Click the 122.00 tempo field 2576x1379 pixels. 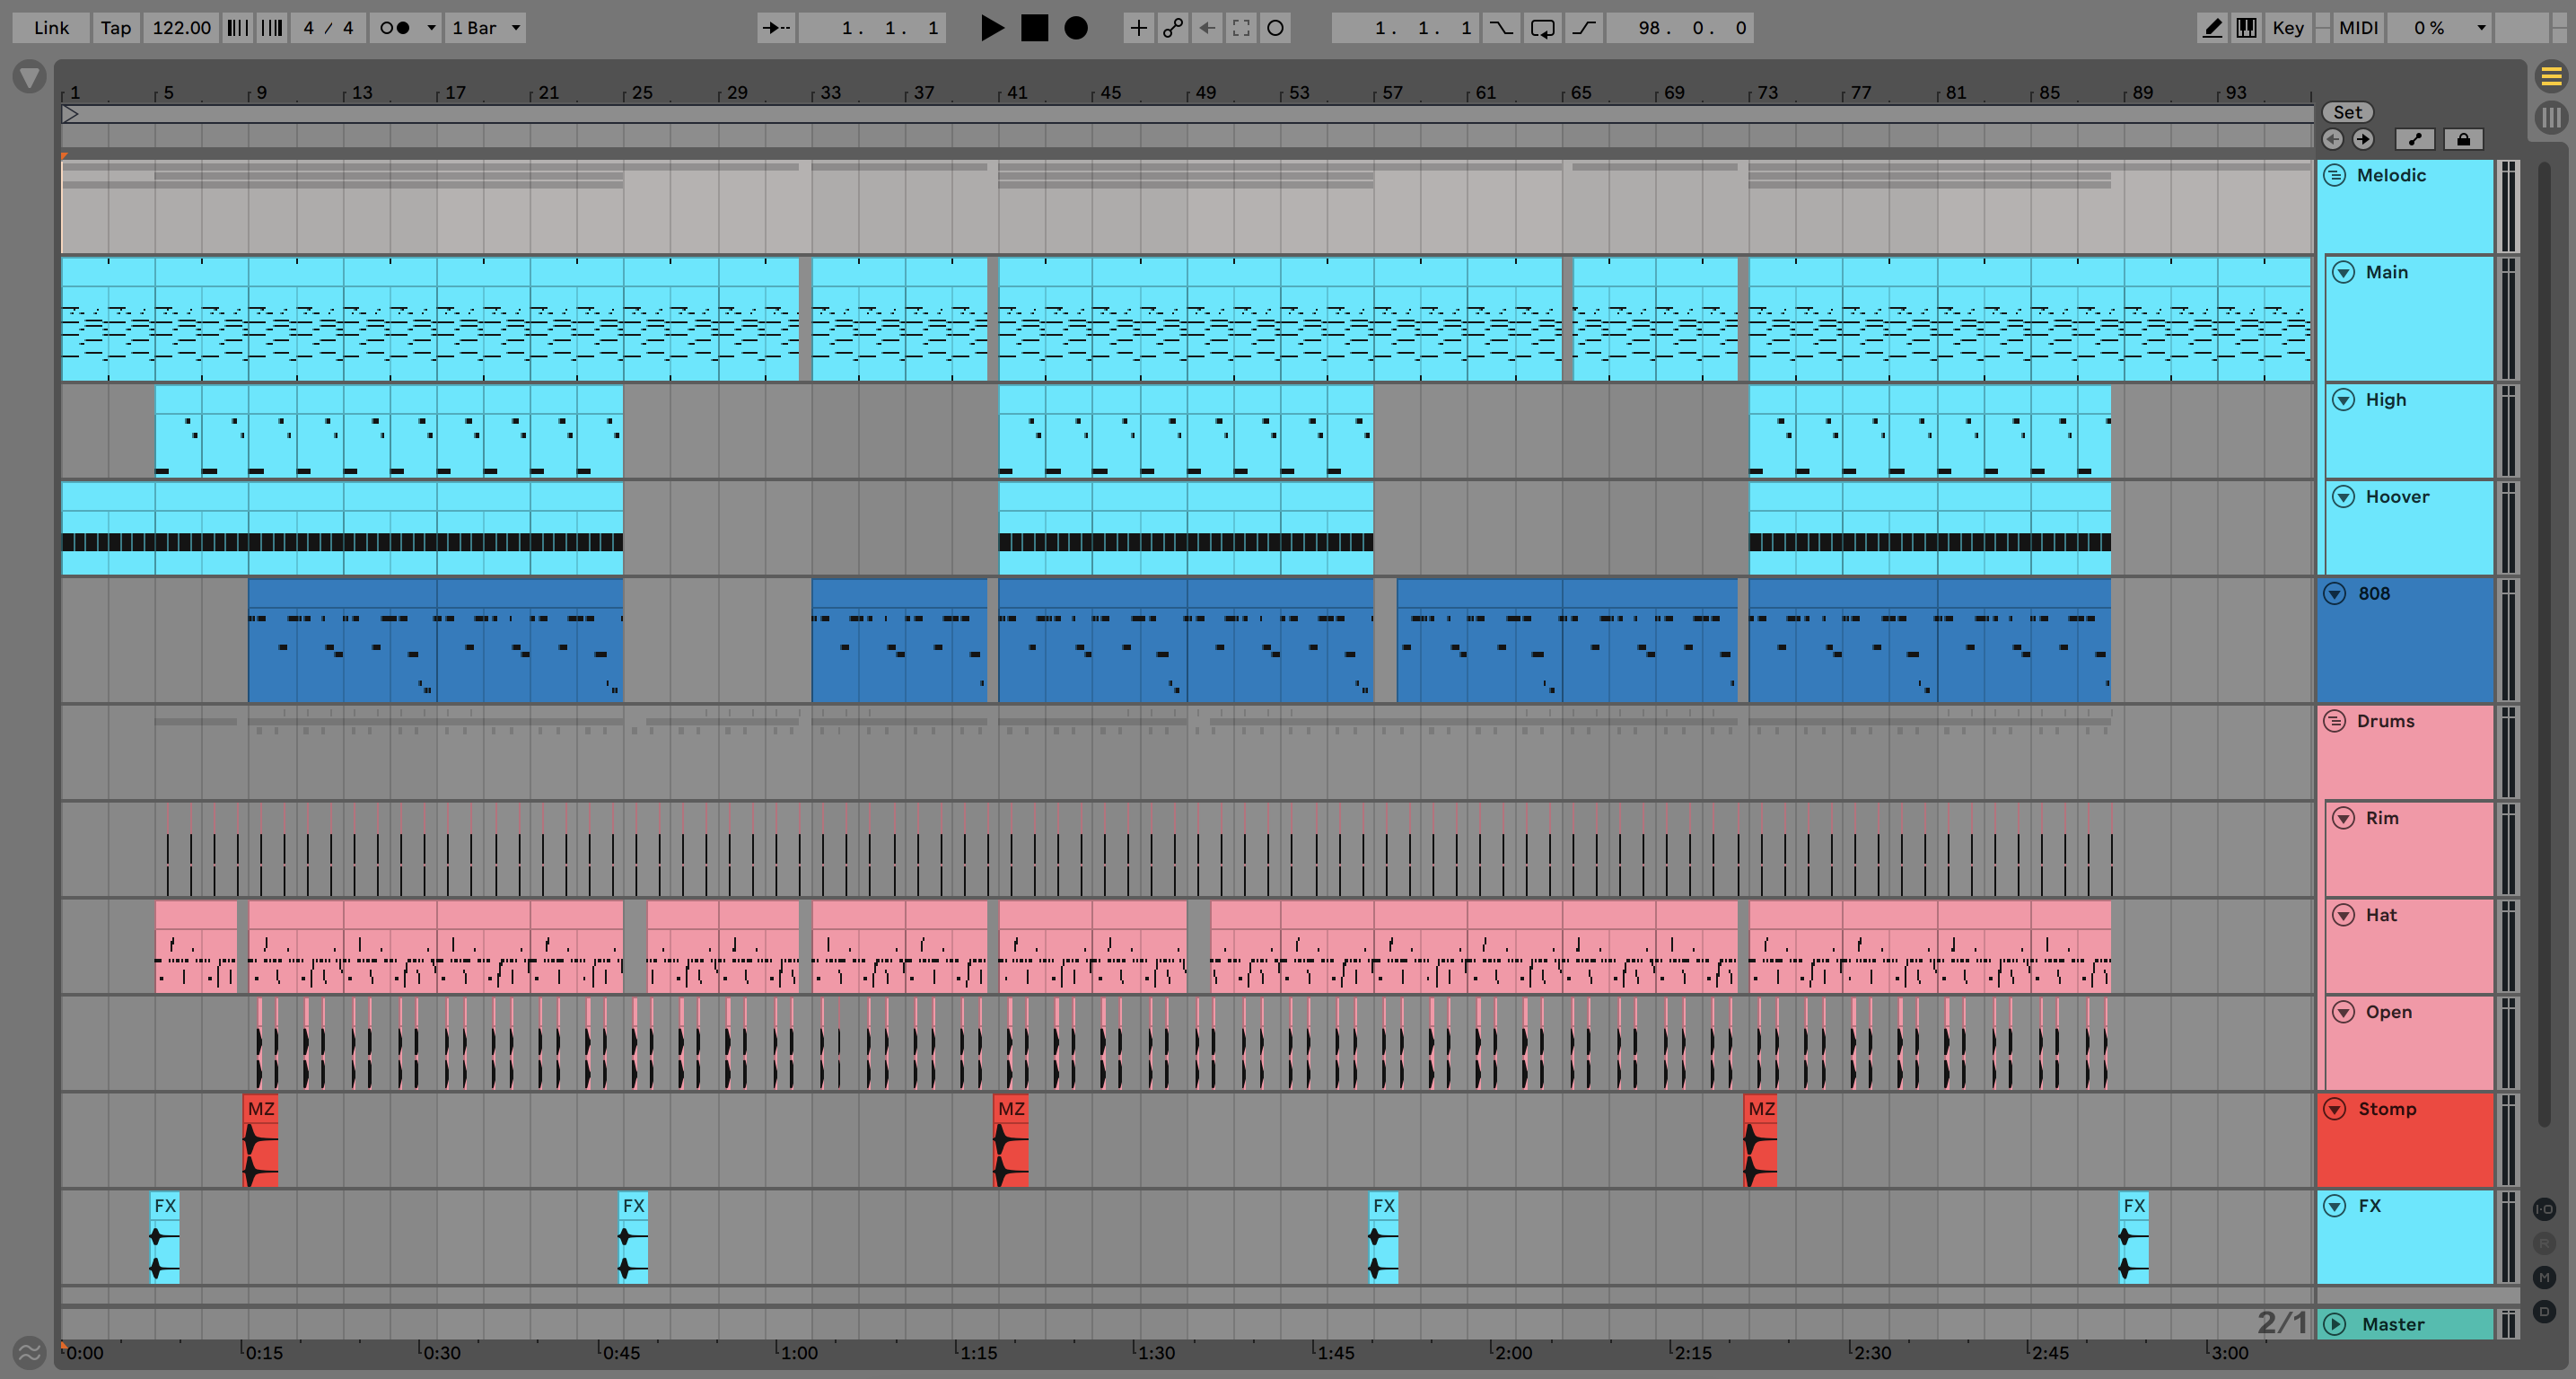[x=181, y=28]
